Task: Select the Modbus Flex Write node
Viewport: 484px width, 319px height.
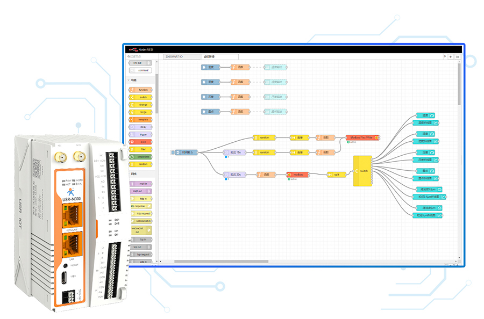Action: (362, 137)
